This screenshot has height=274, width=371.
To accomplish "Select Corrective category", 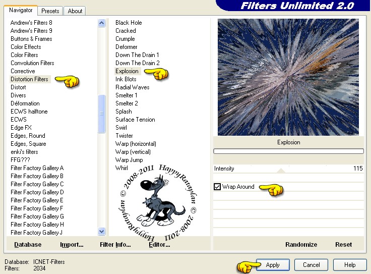I will pyautogui.click(x=23, y=71).
